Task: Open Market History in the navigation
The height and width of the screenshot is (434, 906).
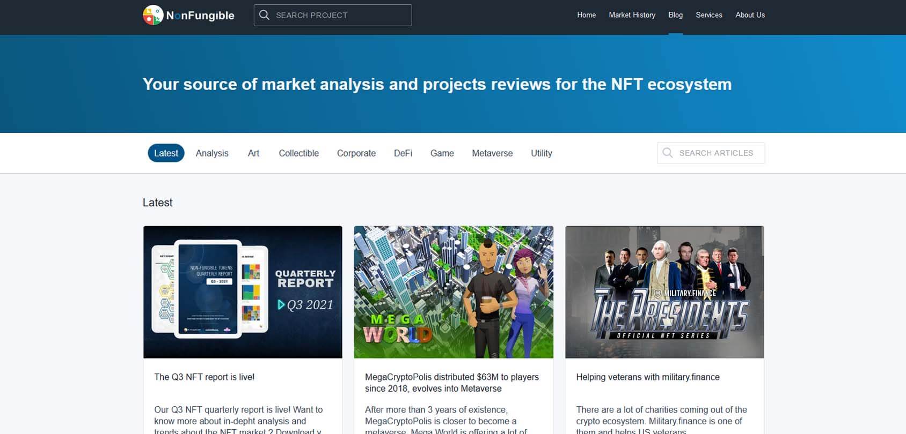Action: (632, 15)
